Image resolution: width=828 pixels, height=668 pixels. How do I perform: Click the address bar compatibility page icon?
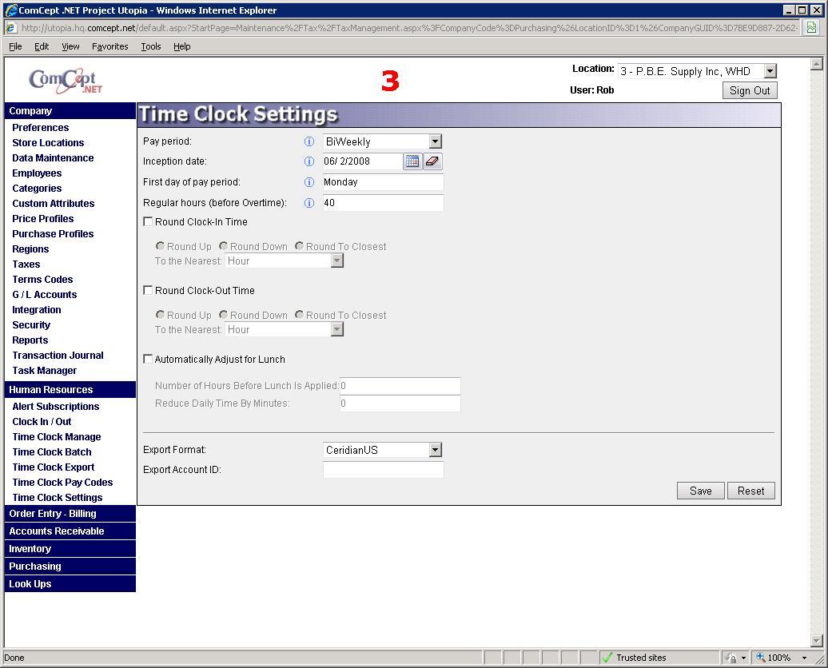812,27
